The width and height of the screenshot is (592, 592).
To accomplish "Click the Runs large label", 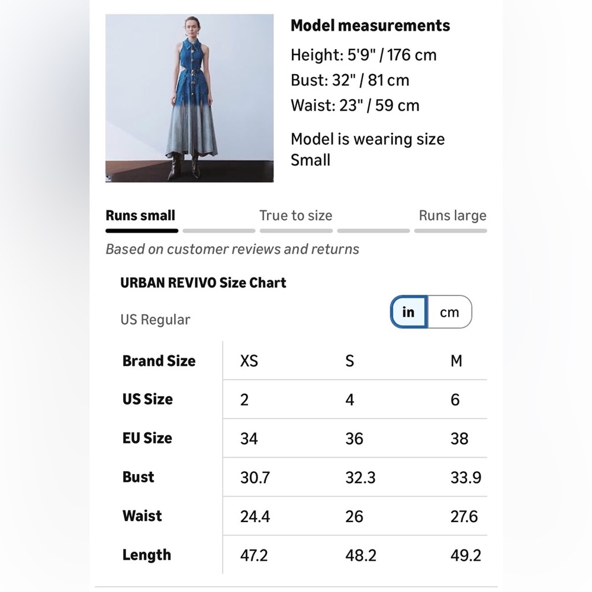I will tap(452, 215).
